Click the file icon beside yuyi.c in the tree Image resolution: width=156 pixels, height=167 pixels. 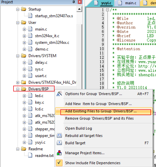[x=30, y=142]
